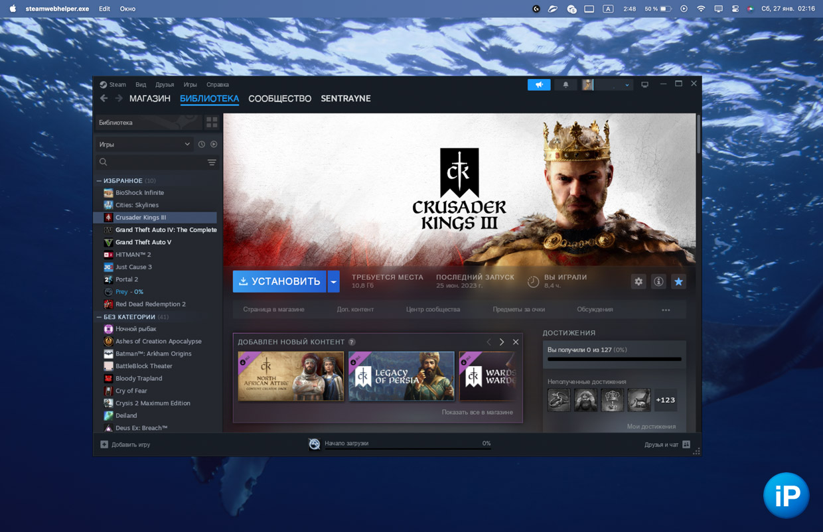This screenshot has height=532, width=823.
Task: Toggle favorite star for Crusader Kings III
Action: pos(678,281)
